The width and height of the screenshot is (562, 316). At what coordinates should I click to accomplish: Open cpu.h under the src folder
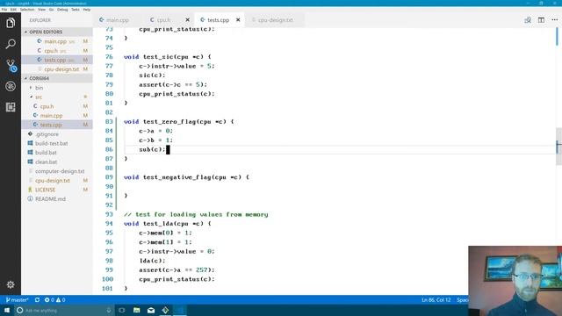tap(47, 106)
